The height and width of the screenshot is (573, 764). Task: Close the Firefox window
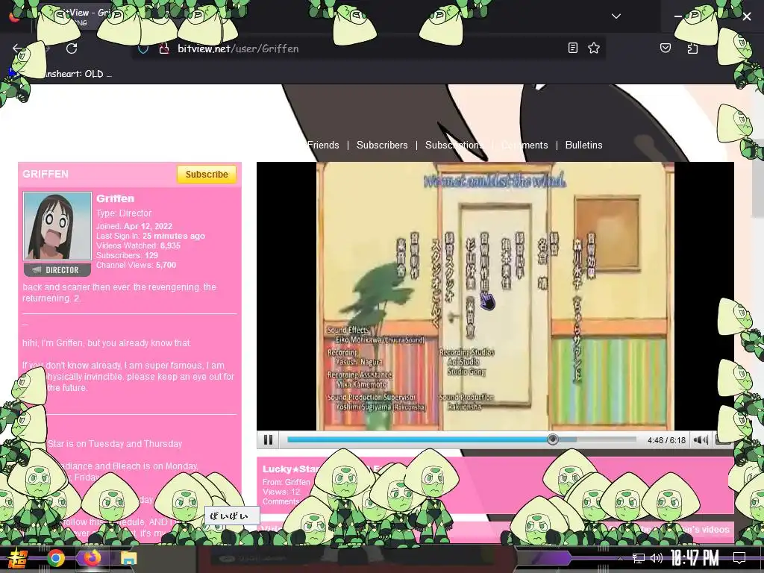click(x=746, y=16)
